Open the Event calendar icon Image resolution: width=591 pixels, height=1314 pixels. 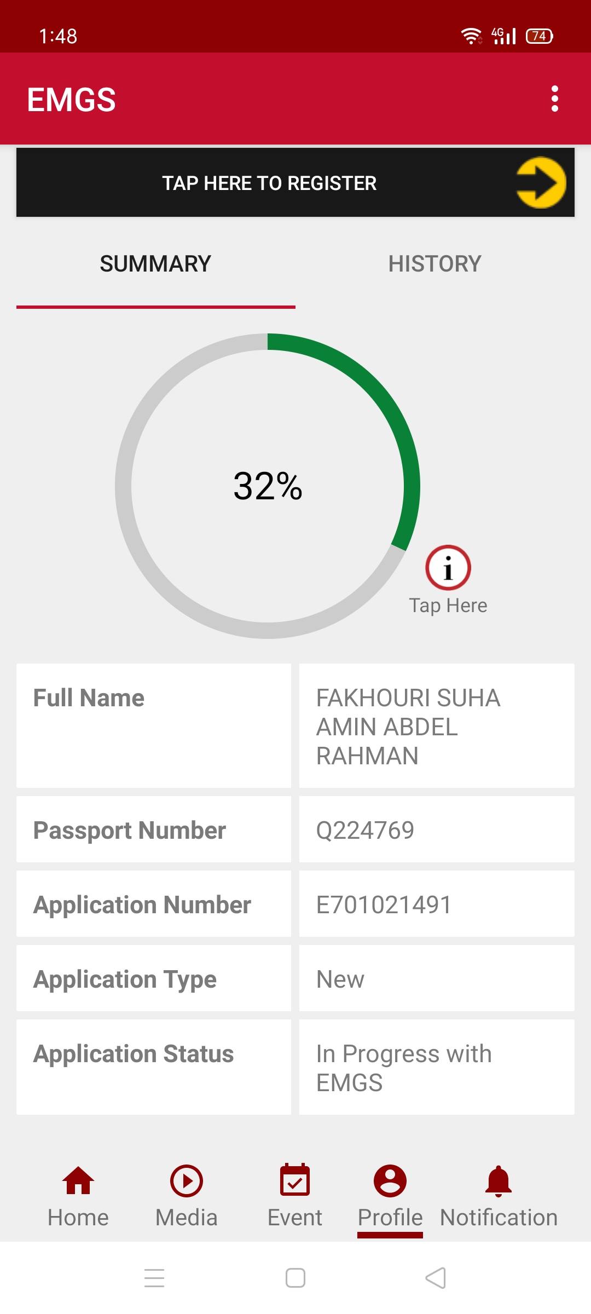click(295, 1180)
